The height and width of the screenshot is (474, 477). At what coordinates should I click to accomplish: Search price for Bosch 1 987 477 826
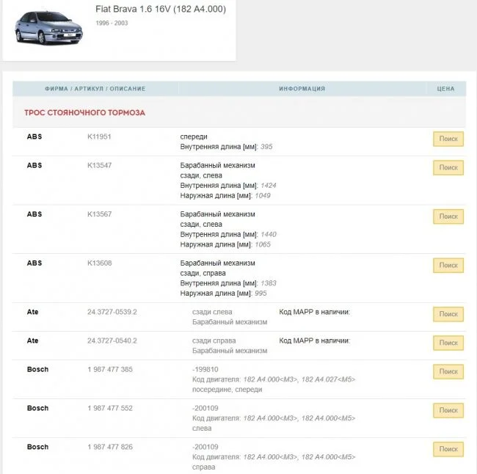pos(448,449)
